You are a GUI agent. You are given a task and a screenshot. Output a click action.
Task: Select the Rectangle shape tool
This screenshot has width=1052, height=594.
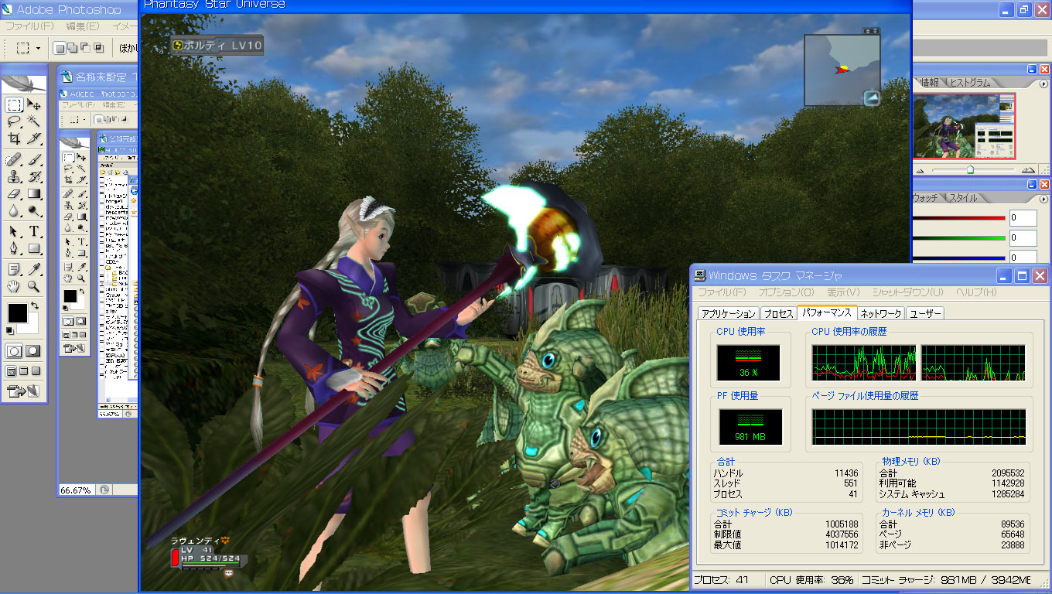(34, 248)
